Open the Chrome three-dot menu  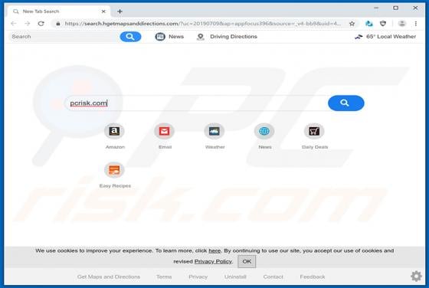415,24
